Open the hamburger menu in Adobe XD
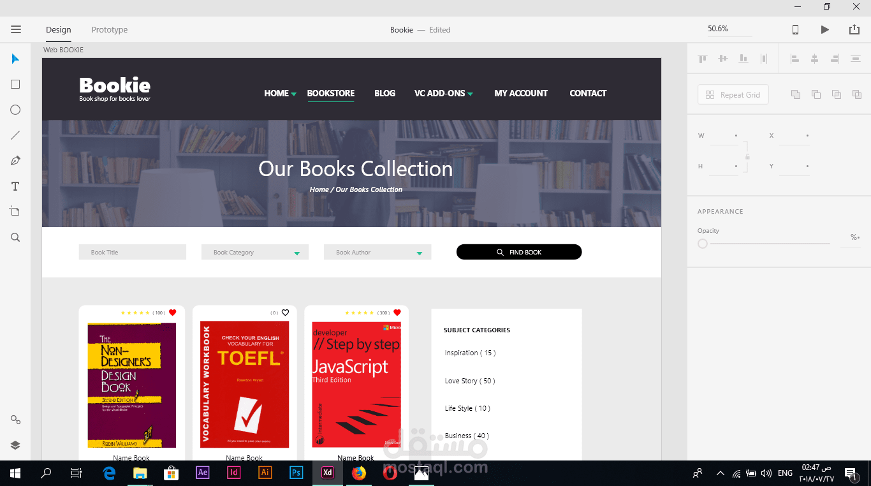 coord(16,29)
